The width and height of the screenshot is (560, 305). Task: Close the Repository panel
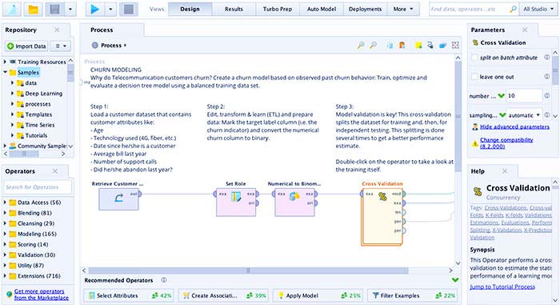[x=57, y=30]
